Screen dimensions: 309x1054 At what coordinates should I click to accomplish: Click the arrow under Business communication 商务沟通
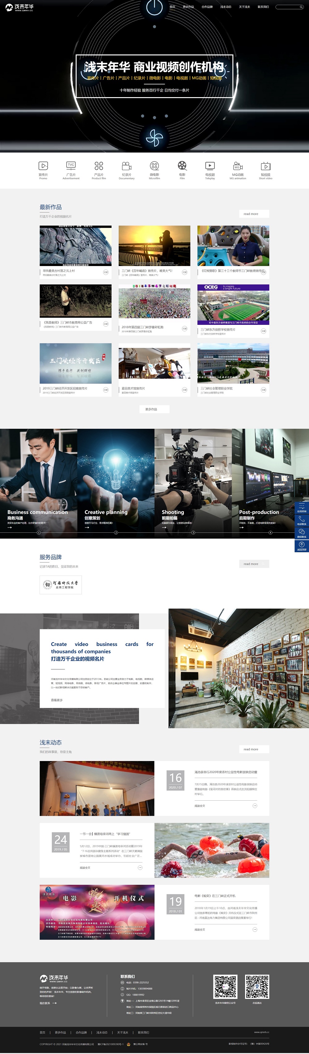click(x=9, y=527)
